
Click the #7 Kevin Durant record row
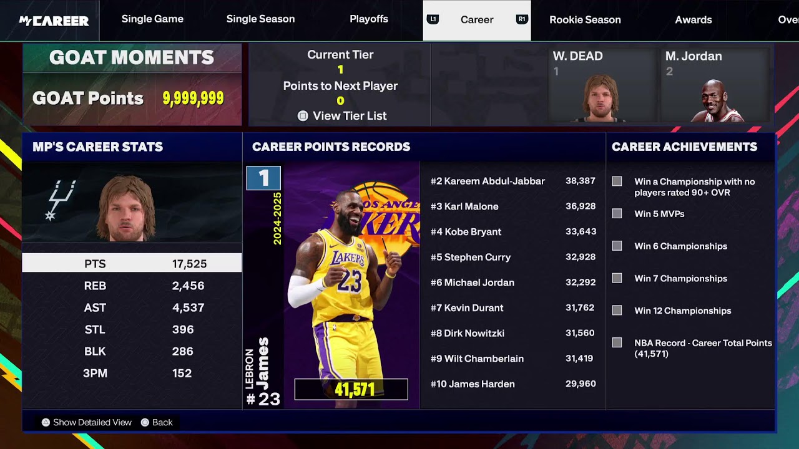[513, 307]
